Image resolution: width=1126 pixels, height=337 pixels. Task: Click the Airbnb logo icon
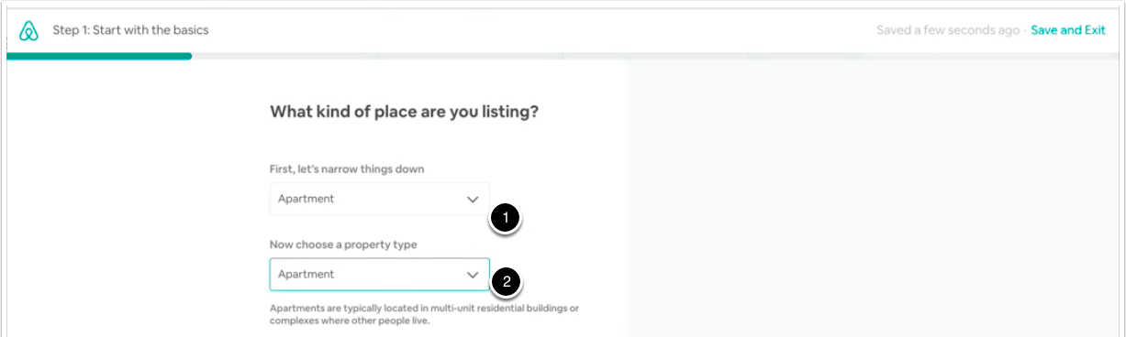(28, 30)
